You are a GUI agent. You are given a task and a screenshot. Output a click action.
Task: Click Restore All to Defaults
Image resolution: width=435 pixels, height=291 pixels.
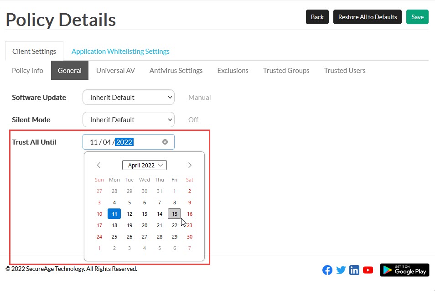coord(367,17)
